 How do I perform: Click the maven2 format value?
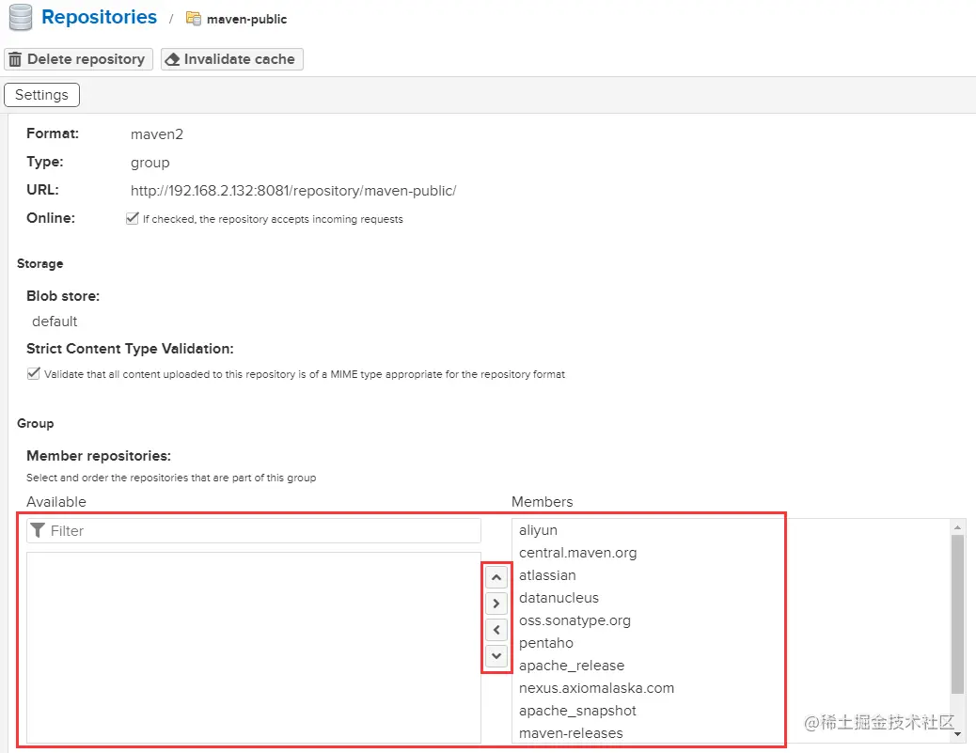[x=157, y=134]
